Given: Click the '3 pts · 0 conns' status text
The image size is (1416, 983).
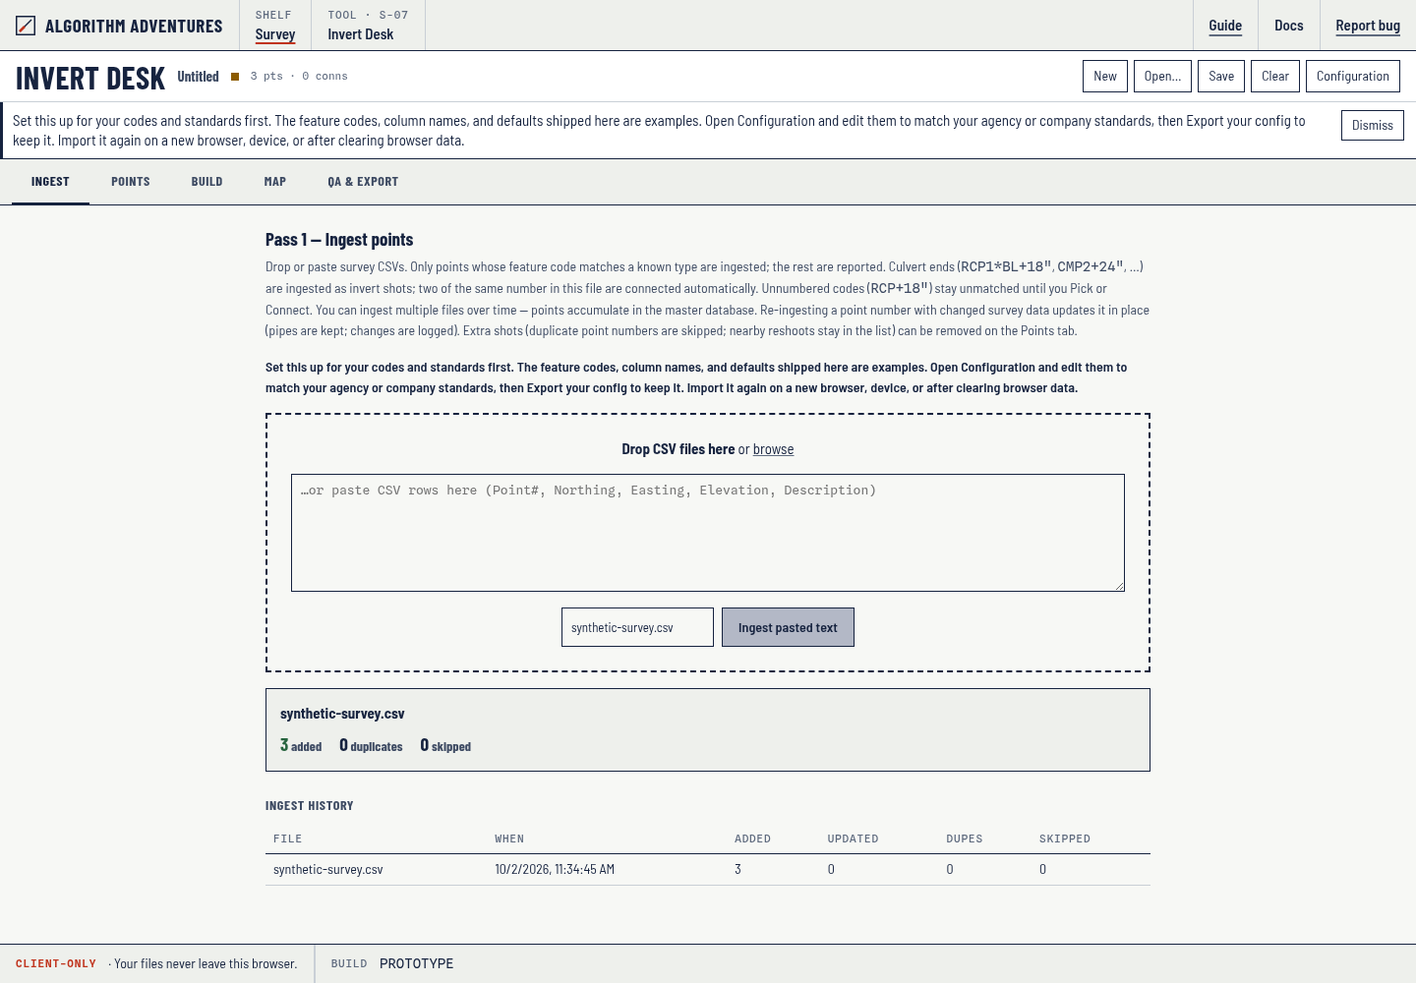Looking at the screenshot, I should pos(299,76).
